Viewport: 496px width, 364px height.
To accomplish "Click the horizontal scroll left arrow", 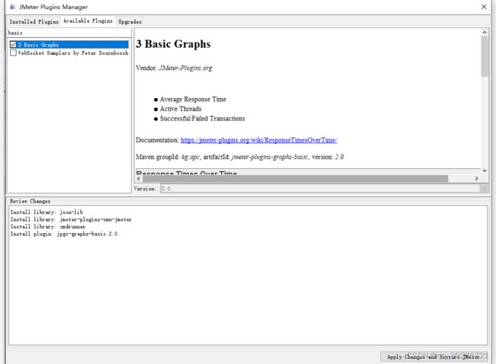I will [139, 179].
